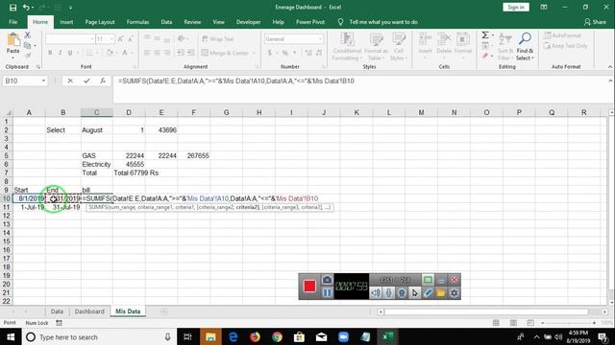The height and width of the screenshot is (345, 615).
Task: Open the recorder output folder icon
Action: (441, 292)
